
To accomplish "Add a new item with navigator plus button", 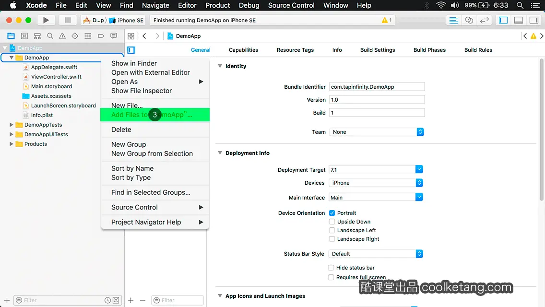I will 7,300.
